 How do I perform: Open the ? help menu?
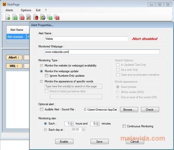click(46, 10)
